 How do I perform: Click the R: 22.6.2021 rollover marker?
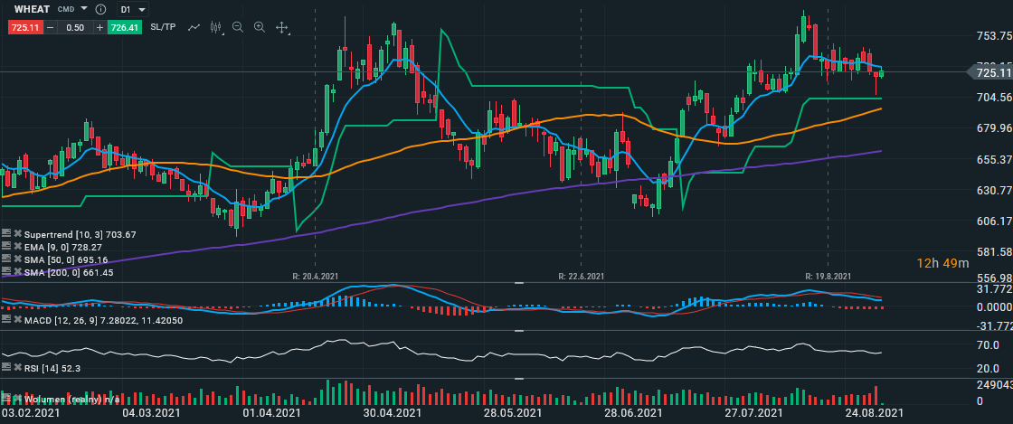click(x=581, y=275)
